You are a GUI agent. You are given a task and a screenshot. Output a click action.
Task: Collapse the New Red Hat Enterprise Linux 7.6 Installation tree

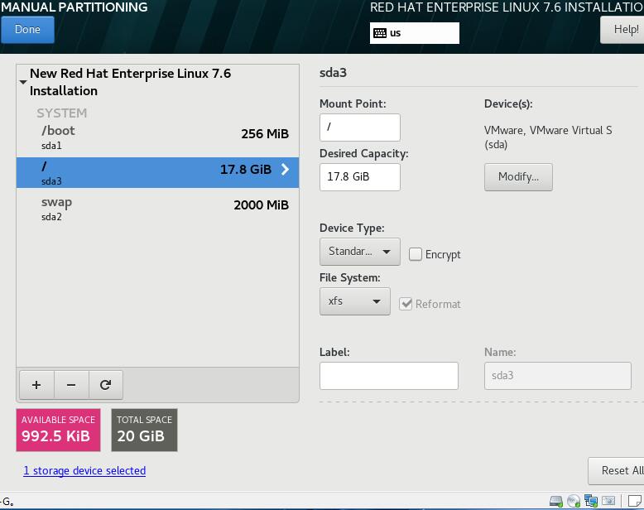tap(23, 82)
